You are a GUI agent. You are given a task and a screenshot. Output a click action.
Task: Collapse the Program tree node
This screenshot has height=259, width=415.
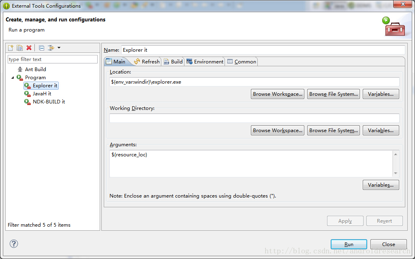coord(13,78)
